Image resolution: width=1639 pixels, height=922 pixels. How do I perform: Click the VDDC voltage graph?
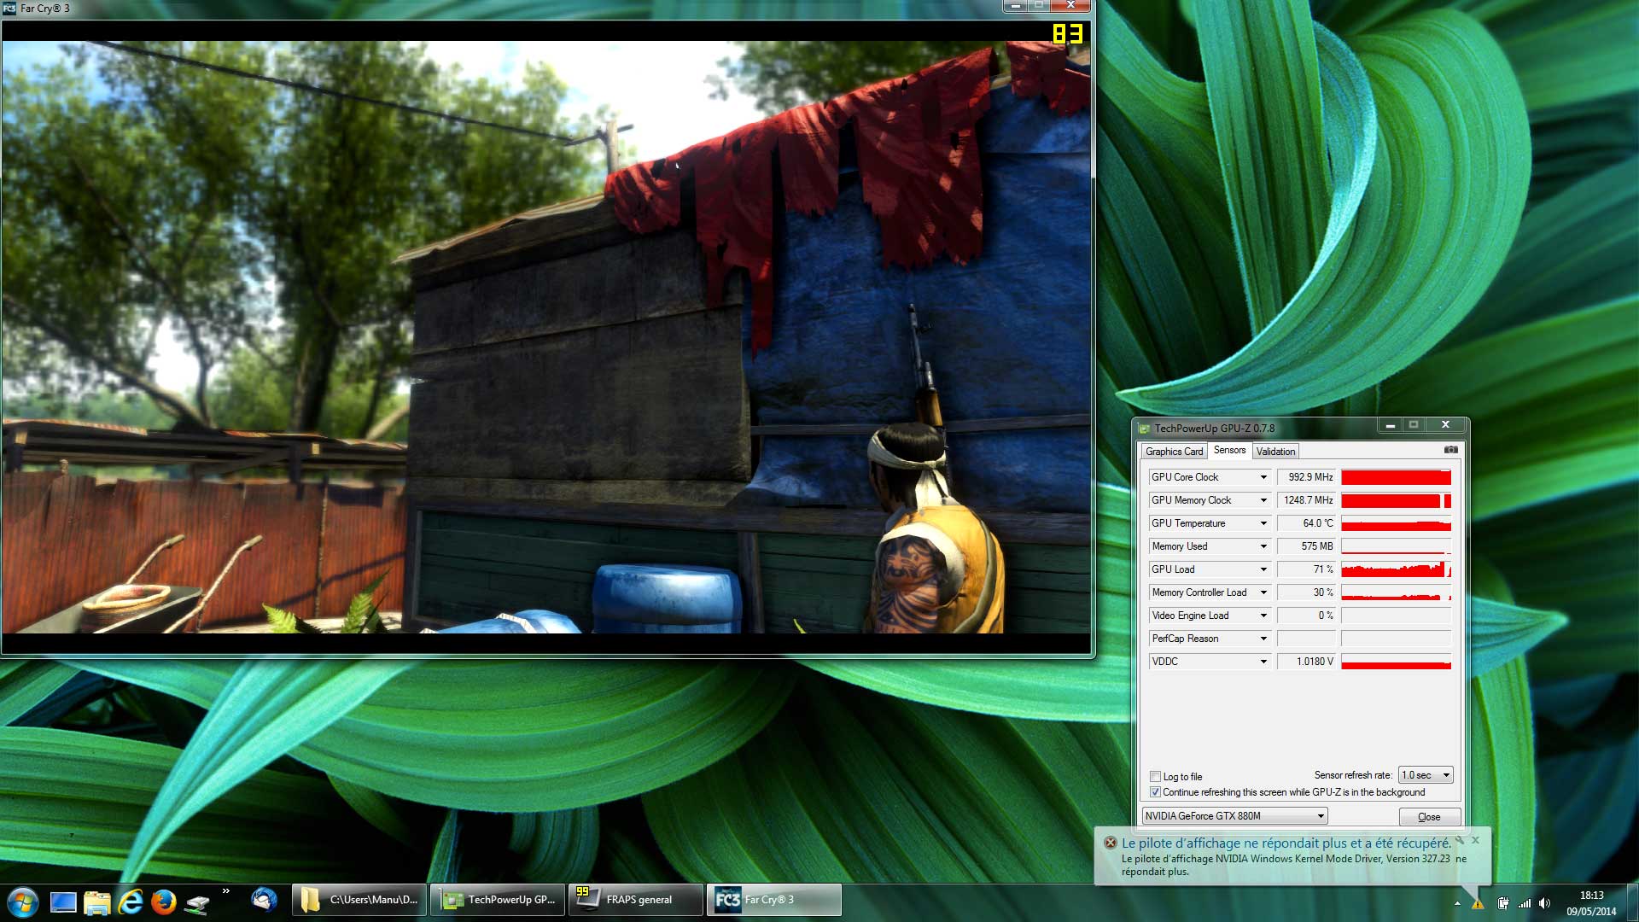(x=1396, y=662)
